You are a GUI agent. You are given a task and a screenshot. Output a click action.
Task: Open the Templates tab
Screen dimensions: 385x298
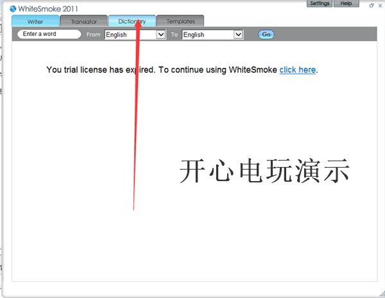[x=180, y=21]
